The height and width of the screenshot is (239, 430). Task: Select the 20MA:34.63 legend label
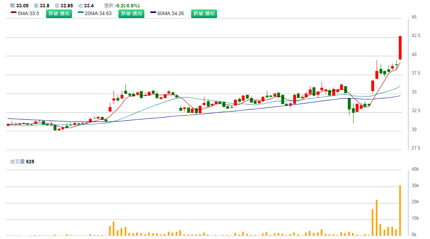coord(98,14)
